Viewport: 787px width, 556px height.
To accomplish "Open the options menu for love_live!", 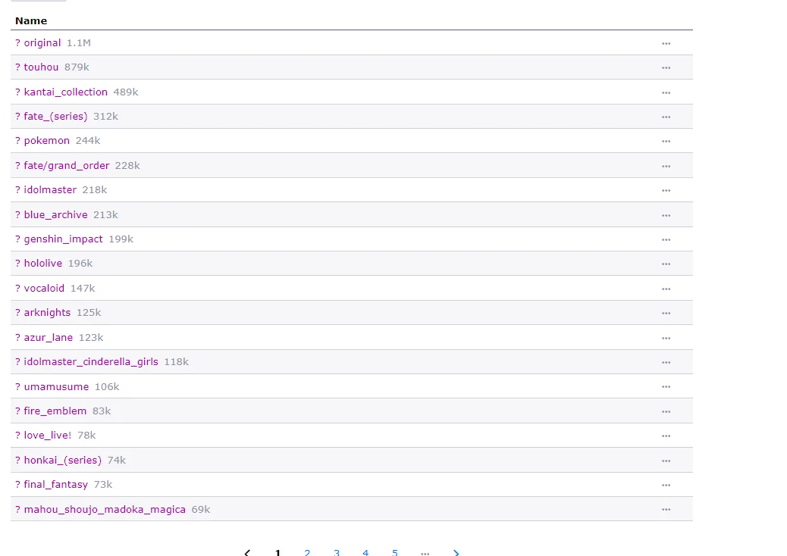I will [666, 436].
